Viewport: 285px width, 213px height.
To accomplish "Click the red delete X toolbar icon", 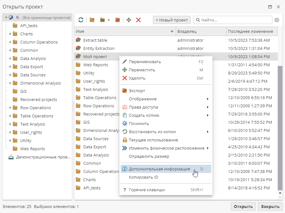I will (138, 20).
